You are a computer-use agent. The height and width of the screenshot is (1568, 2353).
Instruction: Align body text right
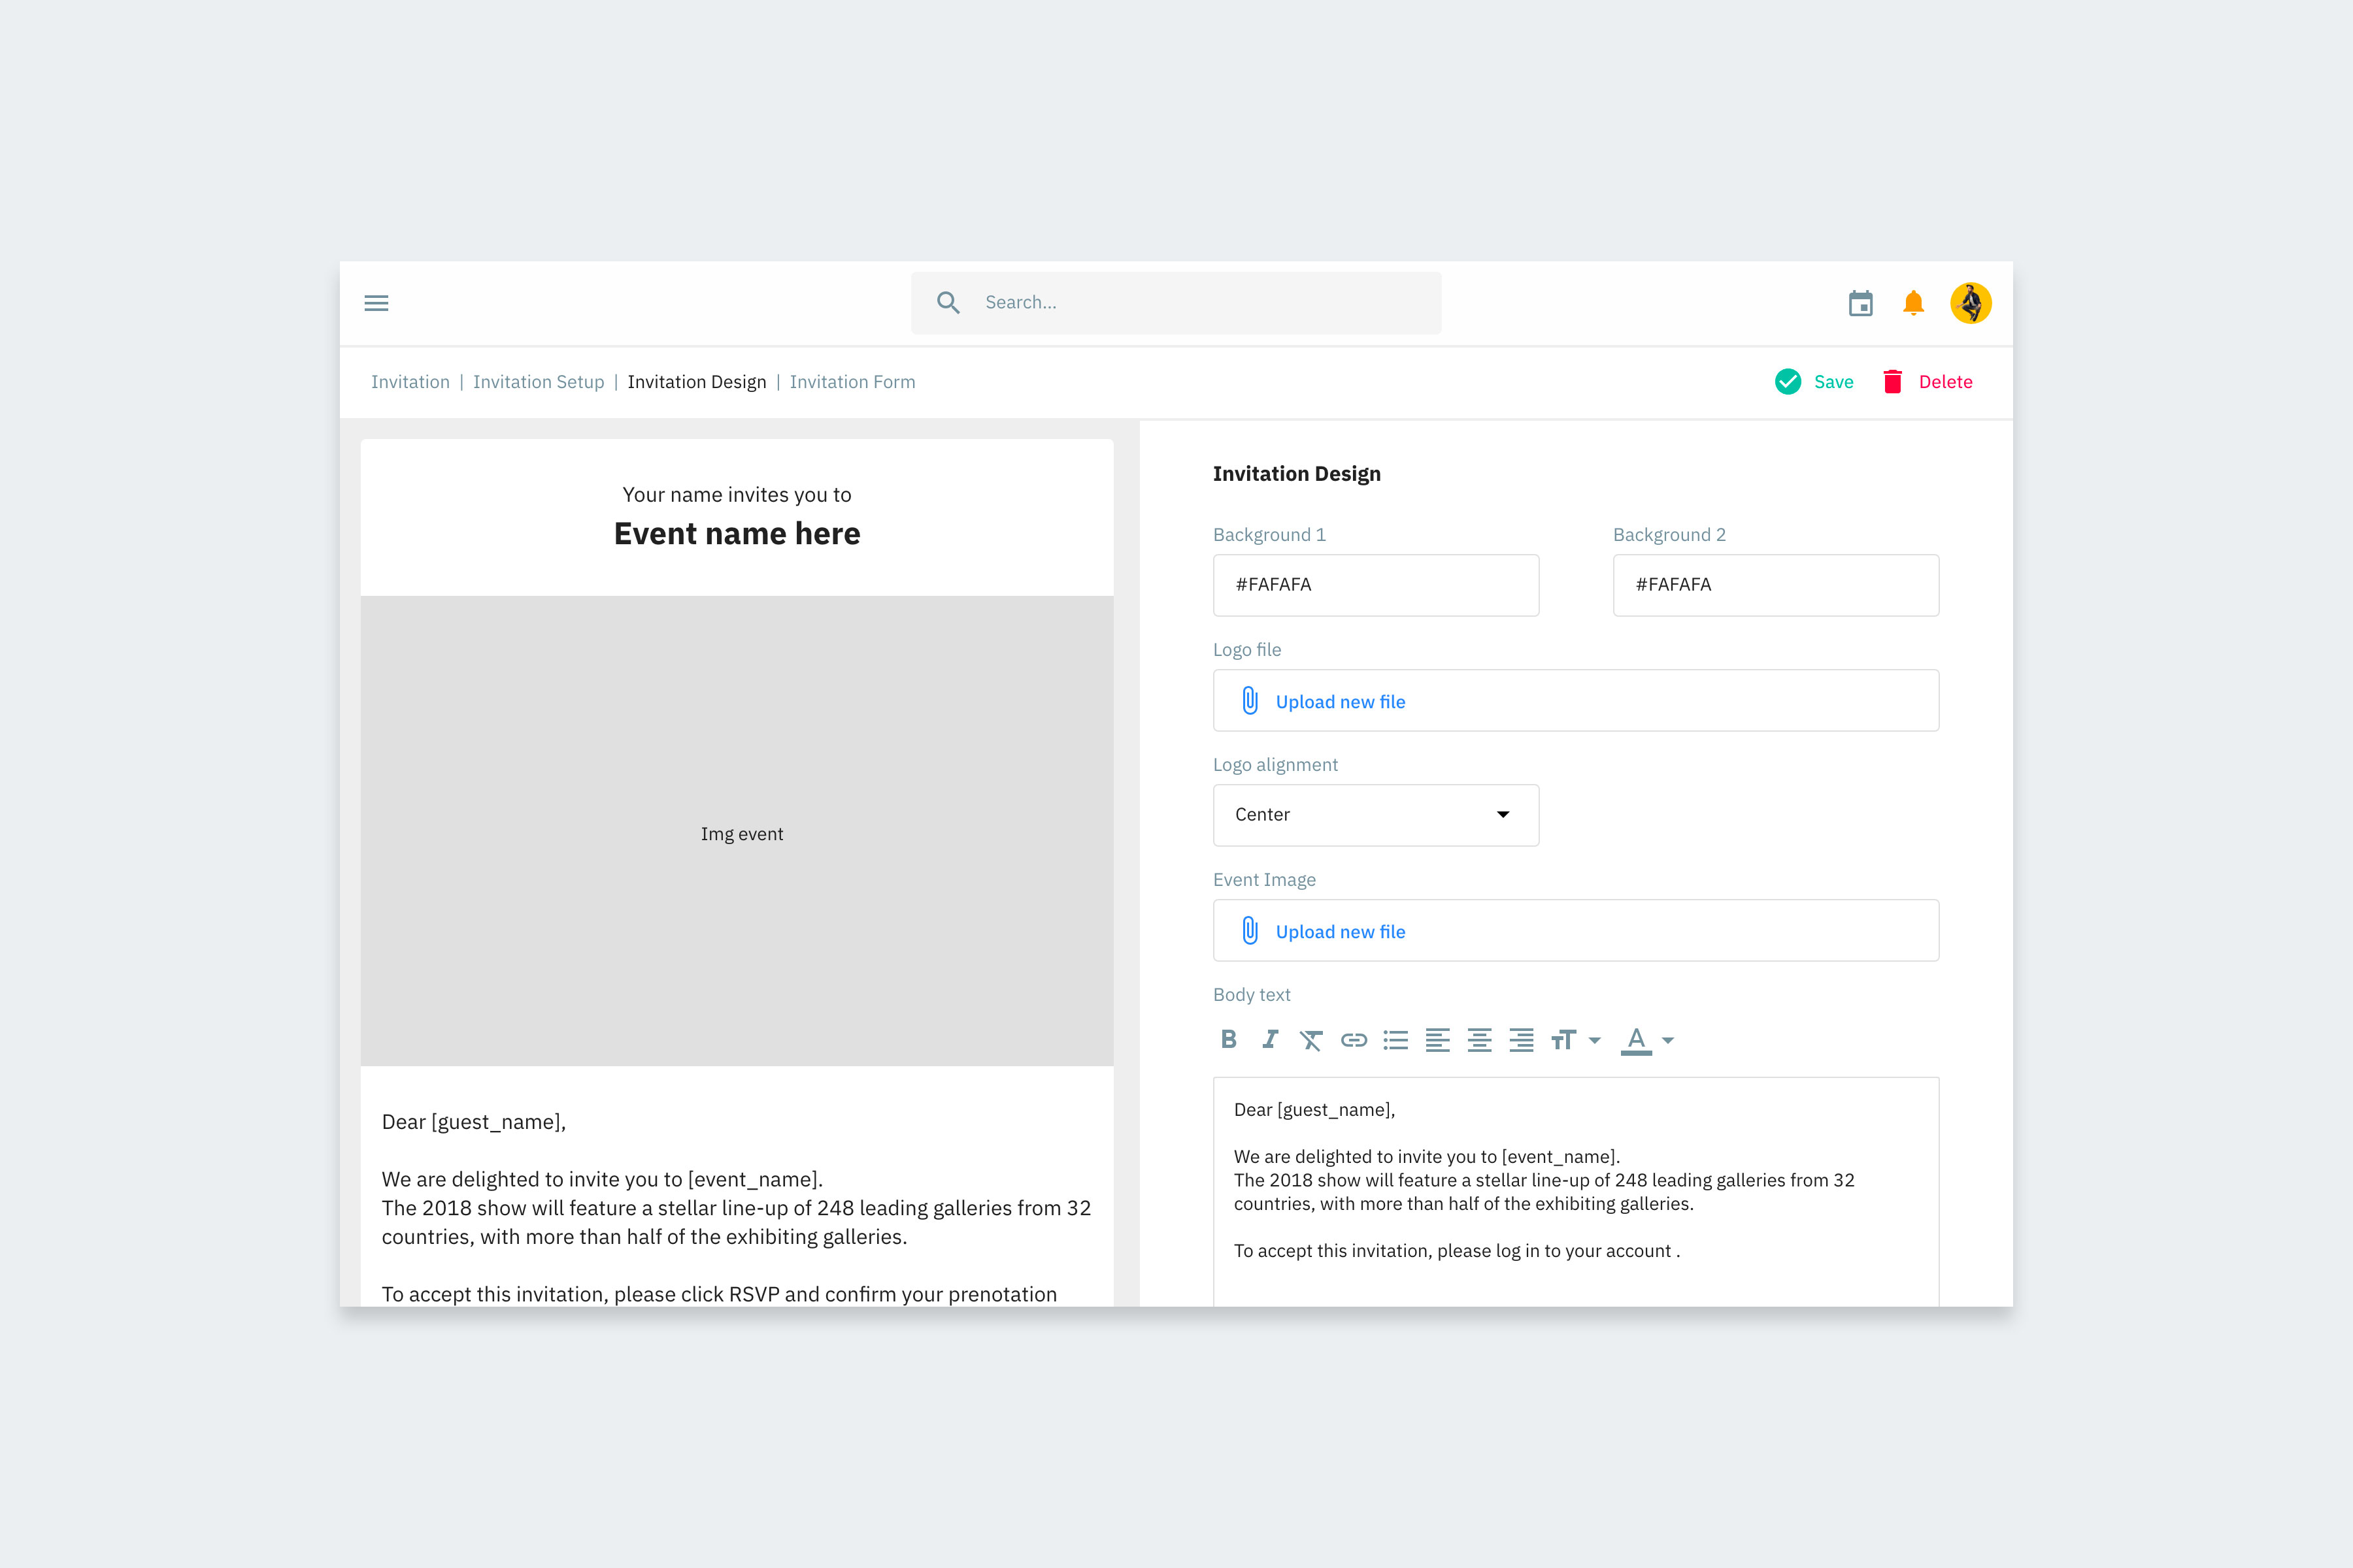pyautogui.click(x=1522, y=1040)
